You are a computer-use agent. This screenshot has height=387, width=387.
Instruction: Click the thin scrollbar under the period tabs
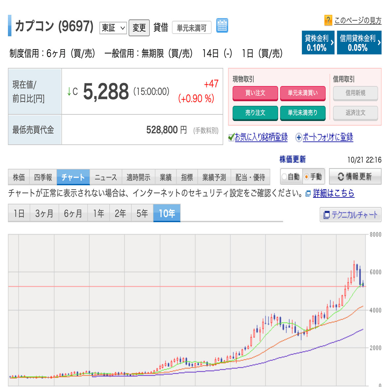point(145,222)
